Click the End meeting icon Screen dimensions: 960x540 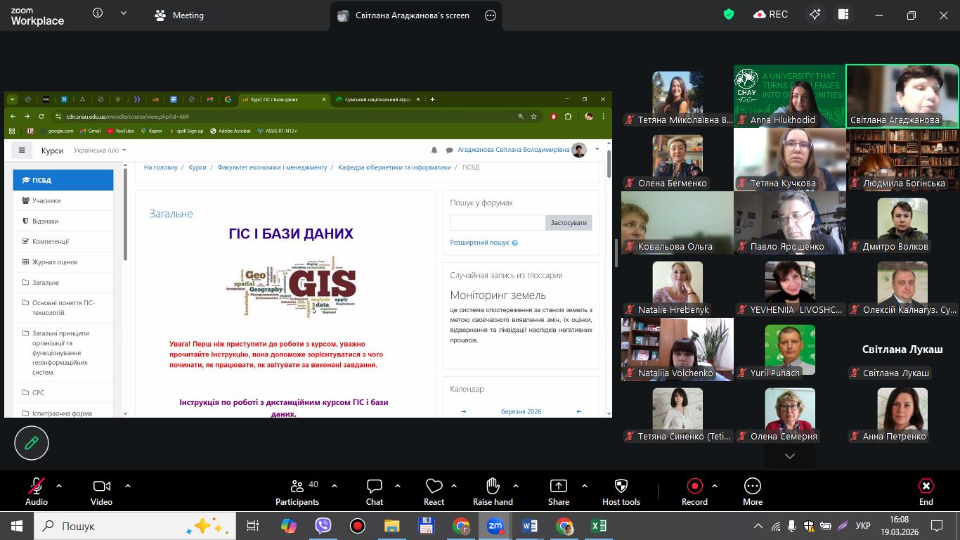pyautogui.click(x=926, y=487)
